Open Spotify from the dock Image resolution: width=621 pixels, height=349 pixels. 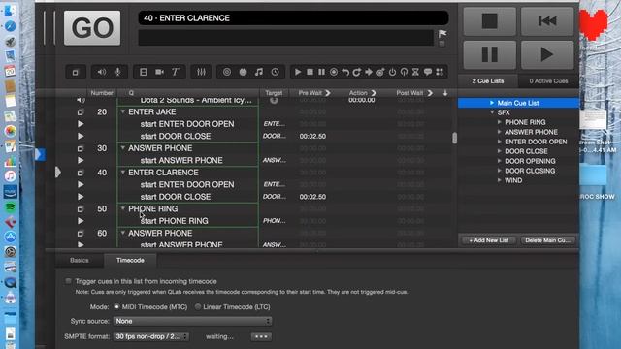[x=11, y=206]
